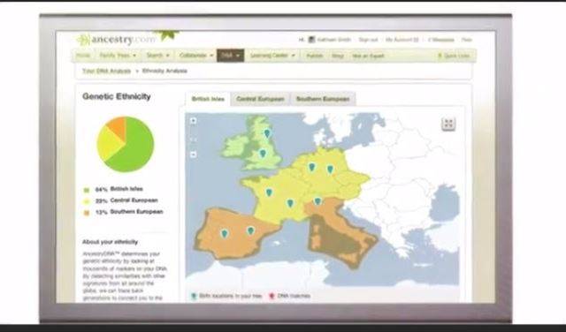Click the northern Britain birth location pin

pos(267,133)
